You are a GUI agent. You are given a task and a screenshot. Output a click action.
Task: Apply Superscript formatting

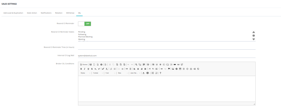(x=99, y=69)
